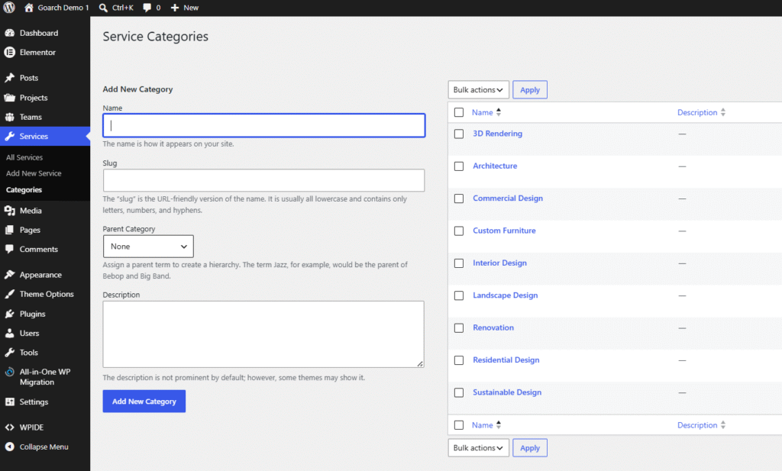Open the bottom Bulk actions dropdown

(x=478, y=447)
